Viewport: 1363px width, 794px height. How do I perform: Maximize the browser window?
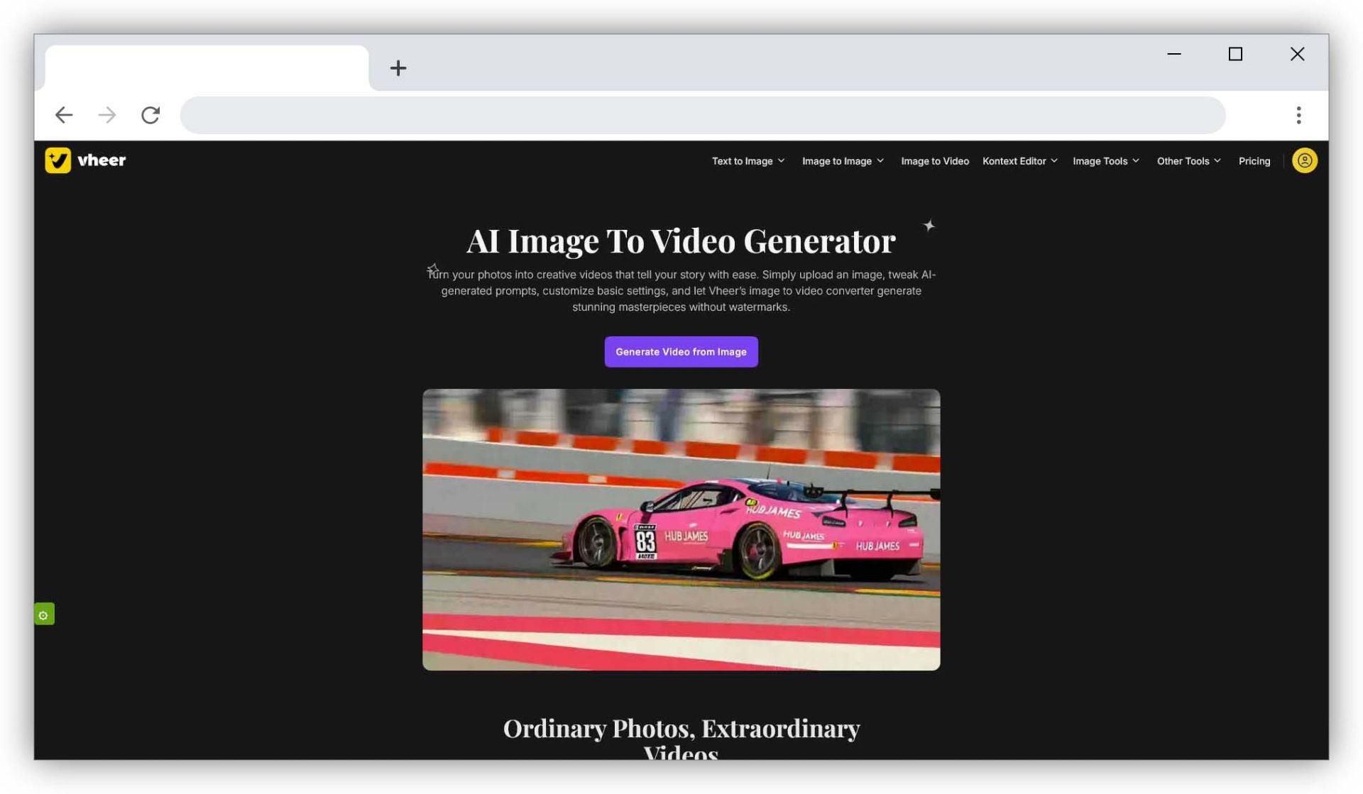(x=1235, y=54)
